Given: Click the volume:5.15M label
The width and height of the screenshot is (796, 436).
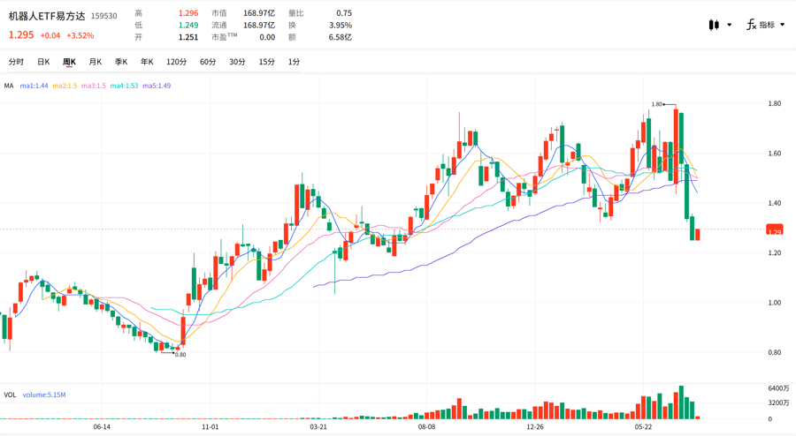Looking at the screenshot, I should (x=44, y=395).
